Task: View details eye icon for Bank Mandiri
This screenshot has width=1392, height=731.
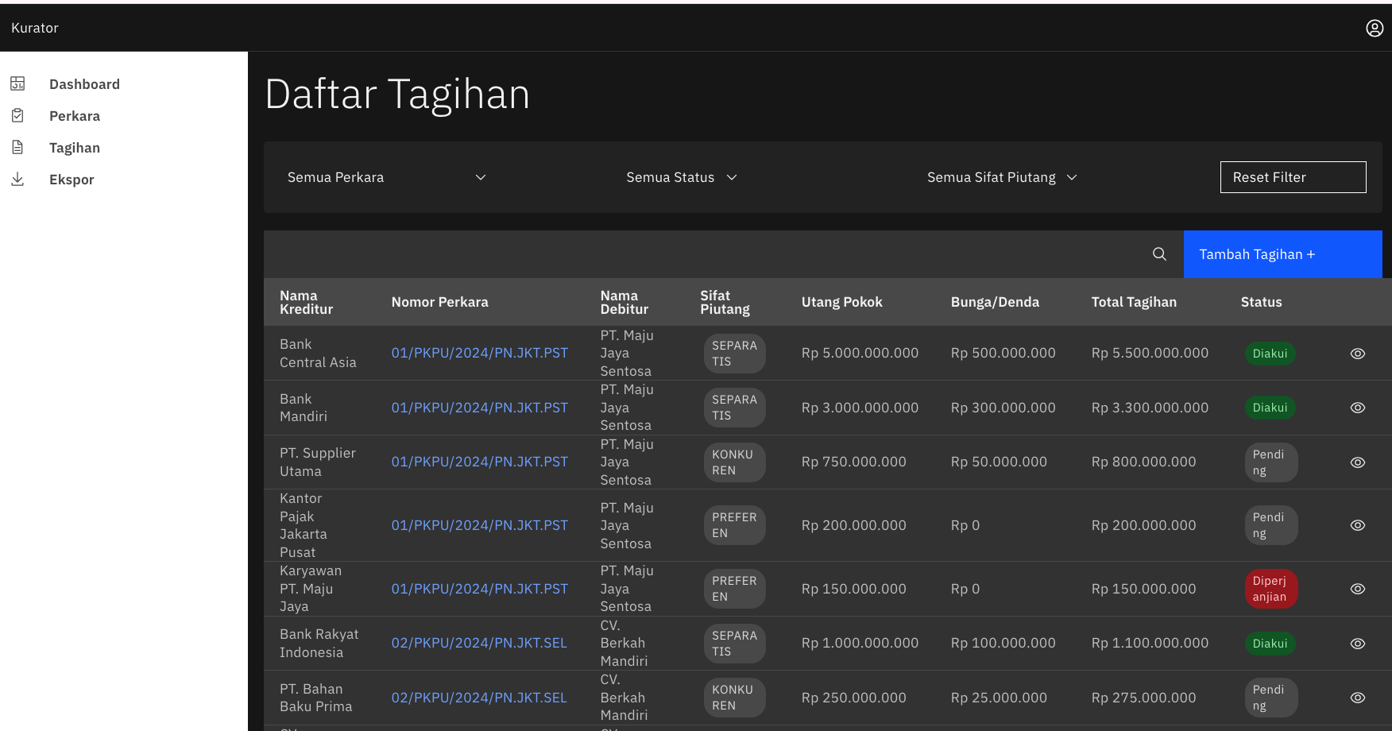Action: (1358, 408)
